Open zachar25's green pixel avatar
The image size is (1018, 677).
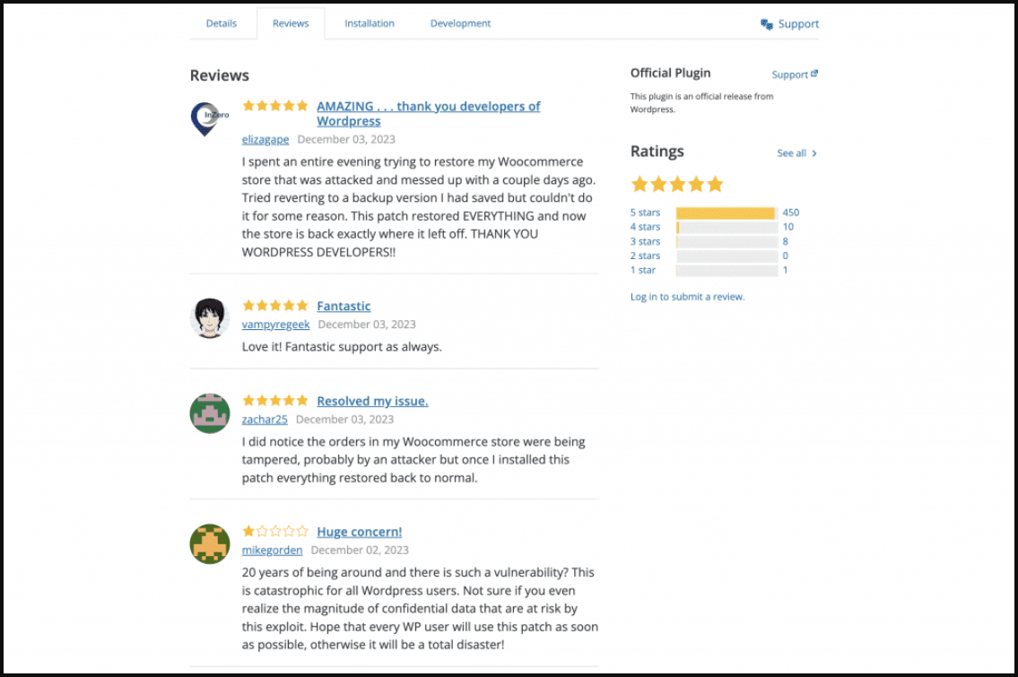[209, 413]
